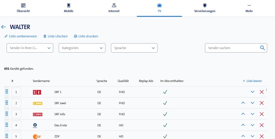Click drag handle for SRF info row
275x139 pixels.
pos(6,114)
